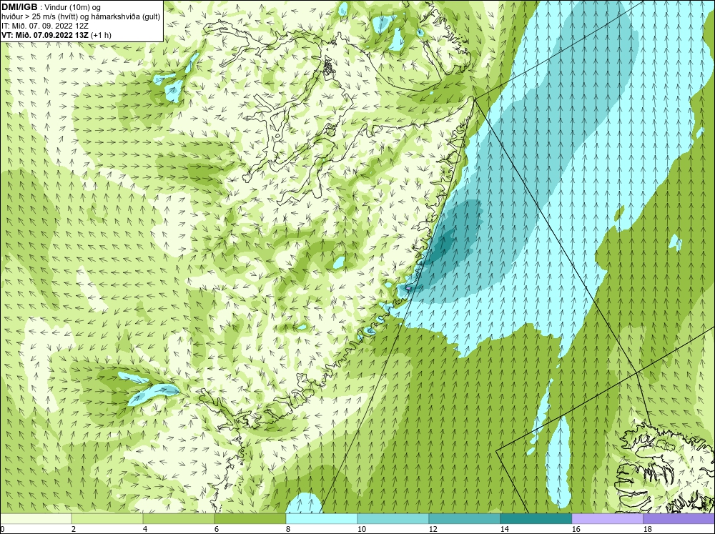Click the scale label '0'
Viewport: 715px width, 534px height.
pyautogui.click(x=2, y=529)
